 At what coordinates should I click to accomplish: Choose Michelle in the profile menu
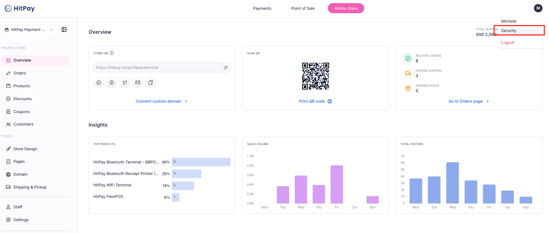509,21
